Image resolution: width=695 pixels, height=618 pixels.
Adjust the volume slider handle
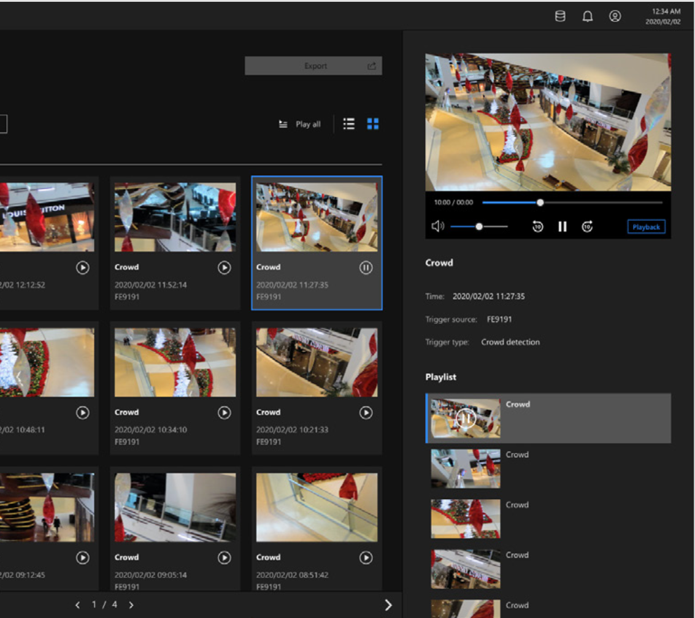click(479, 227)
